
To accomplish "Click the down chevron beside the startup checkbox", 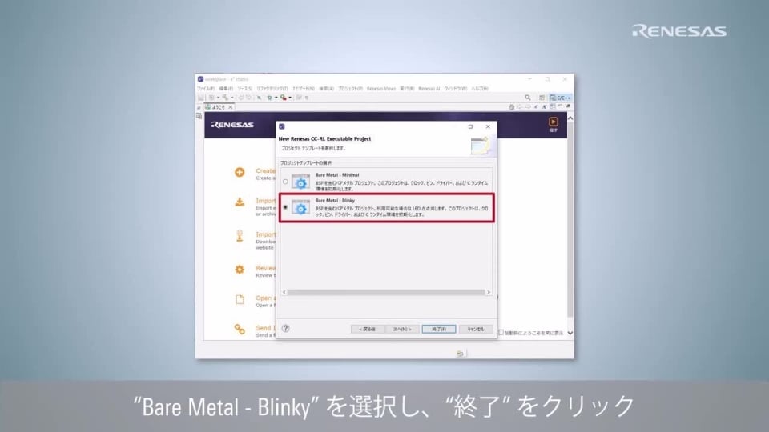I will coord(570,332).
